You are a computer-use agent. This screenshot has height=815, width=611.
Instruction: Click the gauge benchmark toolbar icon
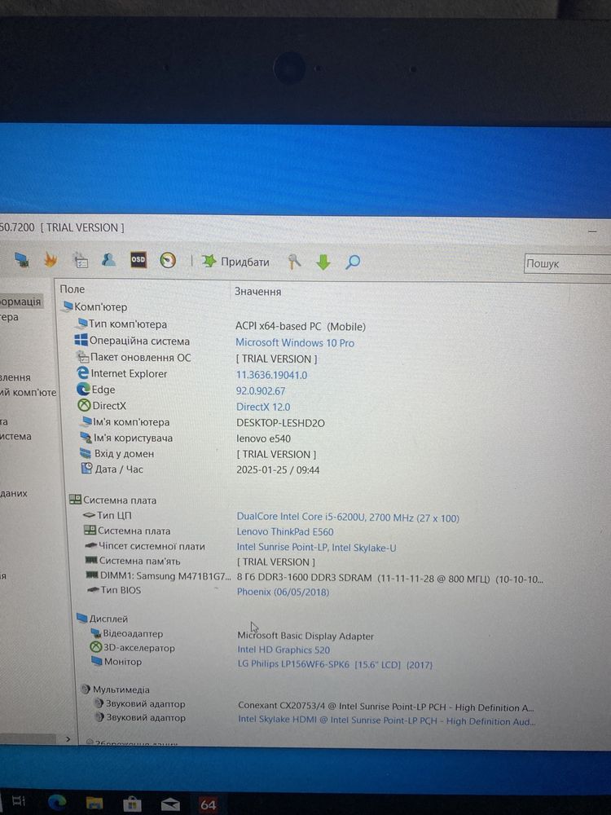[167, 261]
